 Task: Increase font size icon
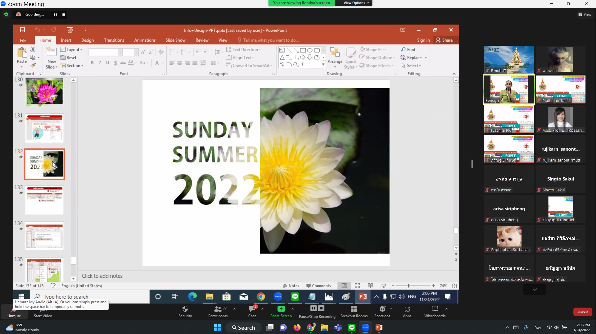pyautogui.click(x=143, y=52)
